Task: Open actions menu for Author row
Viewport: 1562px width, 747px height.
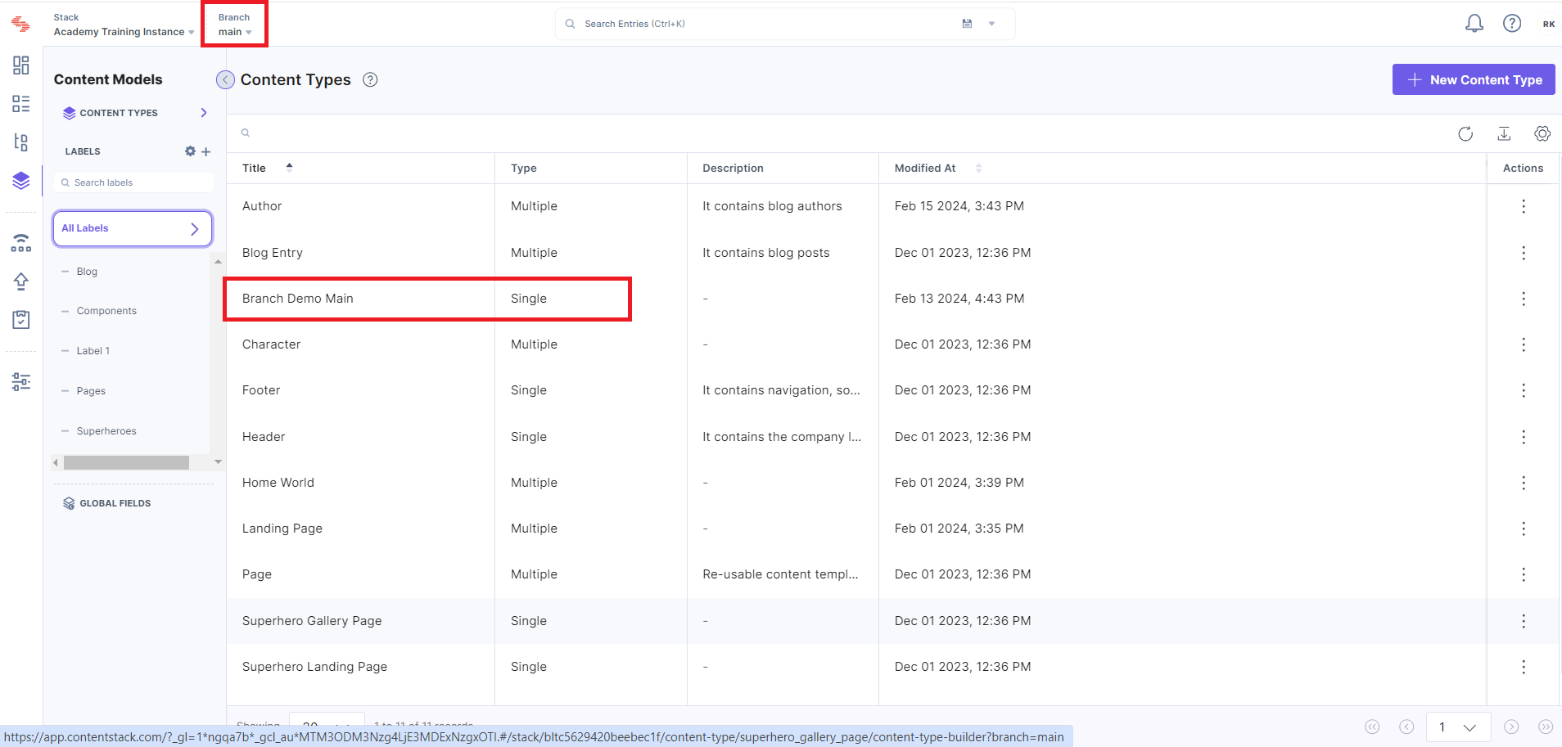Action: pos(1524,206)
